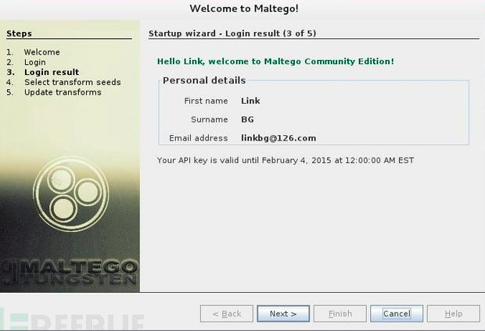
Task: Click the Next > button
Action: [x=283, y=314]
